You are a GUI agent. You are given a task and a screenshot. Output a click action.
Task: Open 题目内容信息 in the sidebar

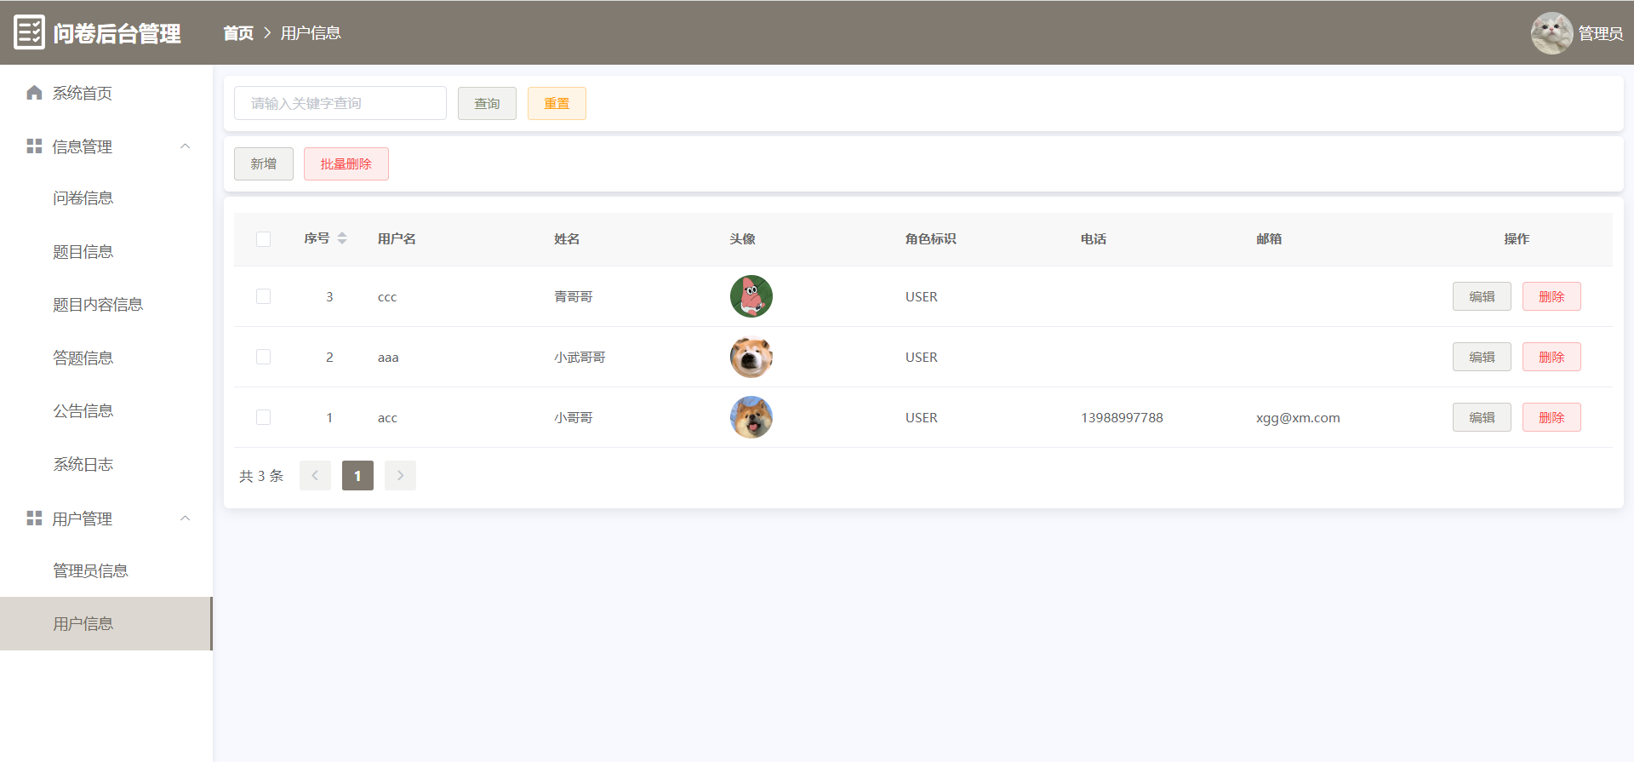[x=106, y=305]
